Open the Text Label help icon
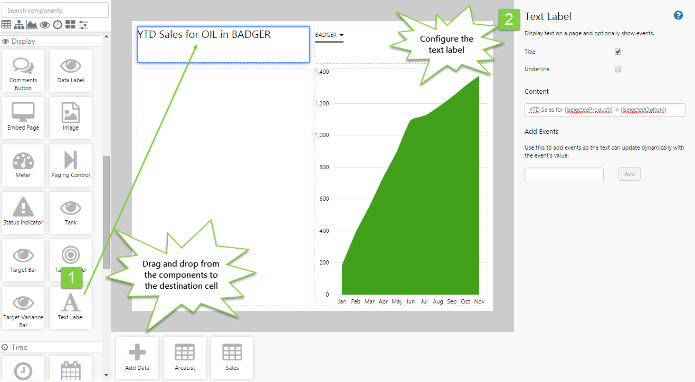This screenshot has height=382, width=695. click(x=679, y=15)
